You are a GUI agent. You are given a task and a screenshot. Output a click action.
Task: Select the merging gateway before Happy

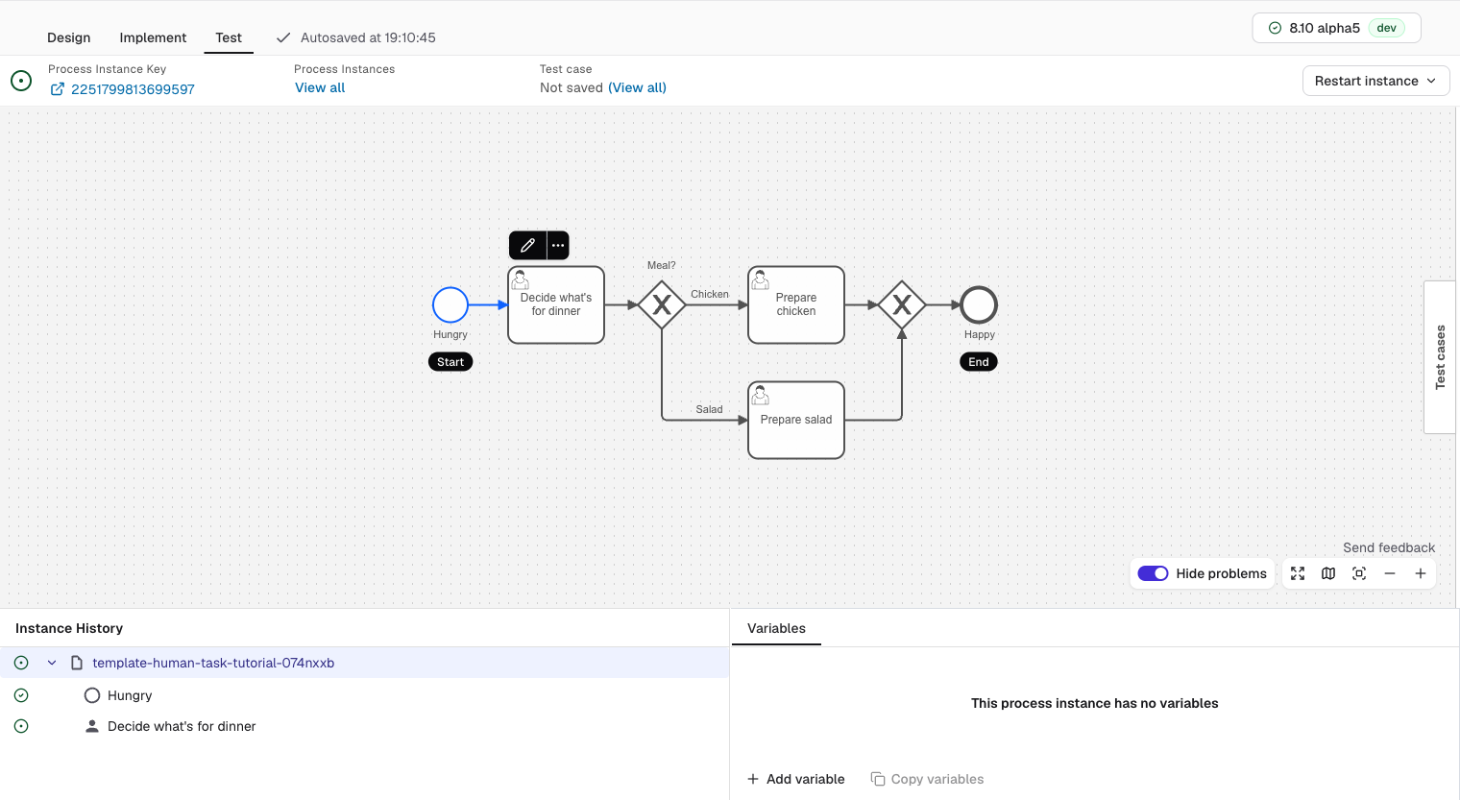coord(902,305)
